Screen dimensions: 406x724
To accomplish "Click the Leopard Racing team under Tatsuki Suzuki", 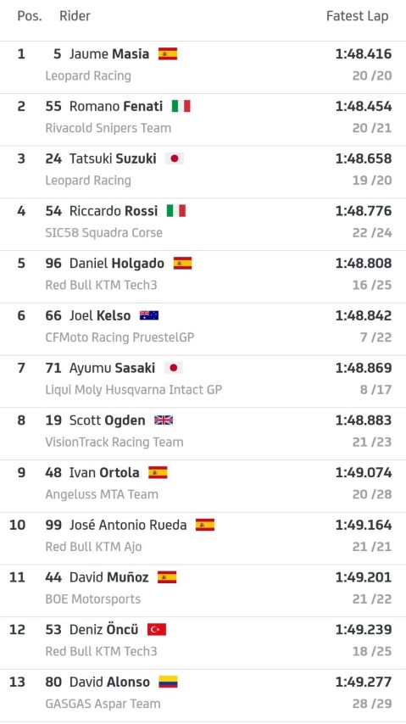I will click(x=88, y=181).
